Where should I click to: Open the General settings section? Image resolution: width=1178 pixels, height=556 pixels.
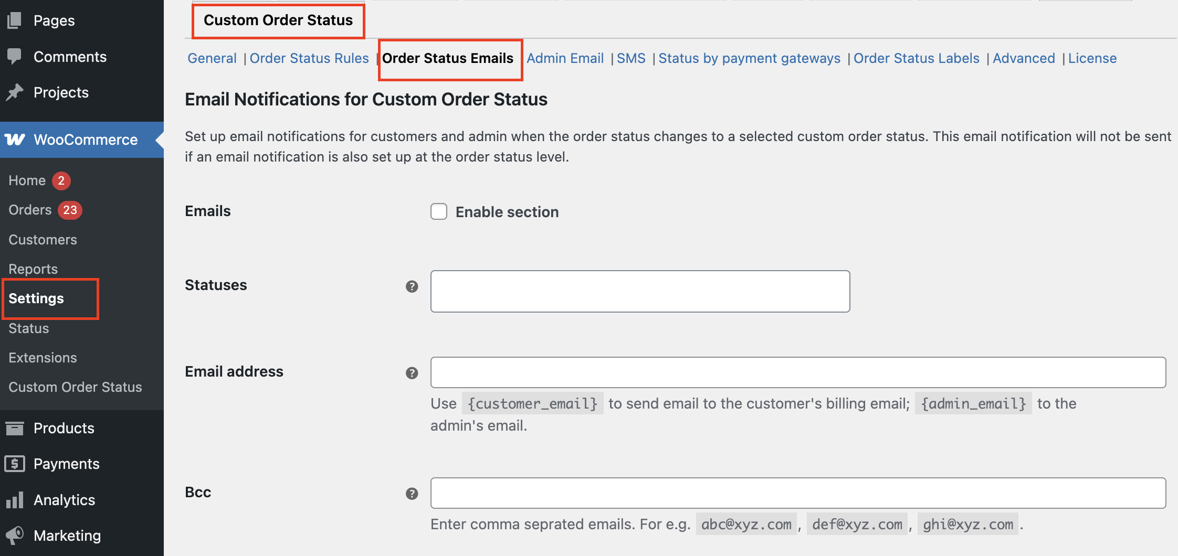[x=212, y=58]
